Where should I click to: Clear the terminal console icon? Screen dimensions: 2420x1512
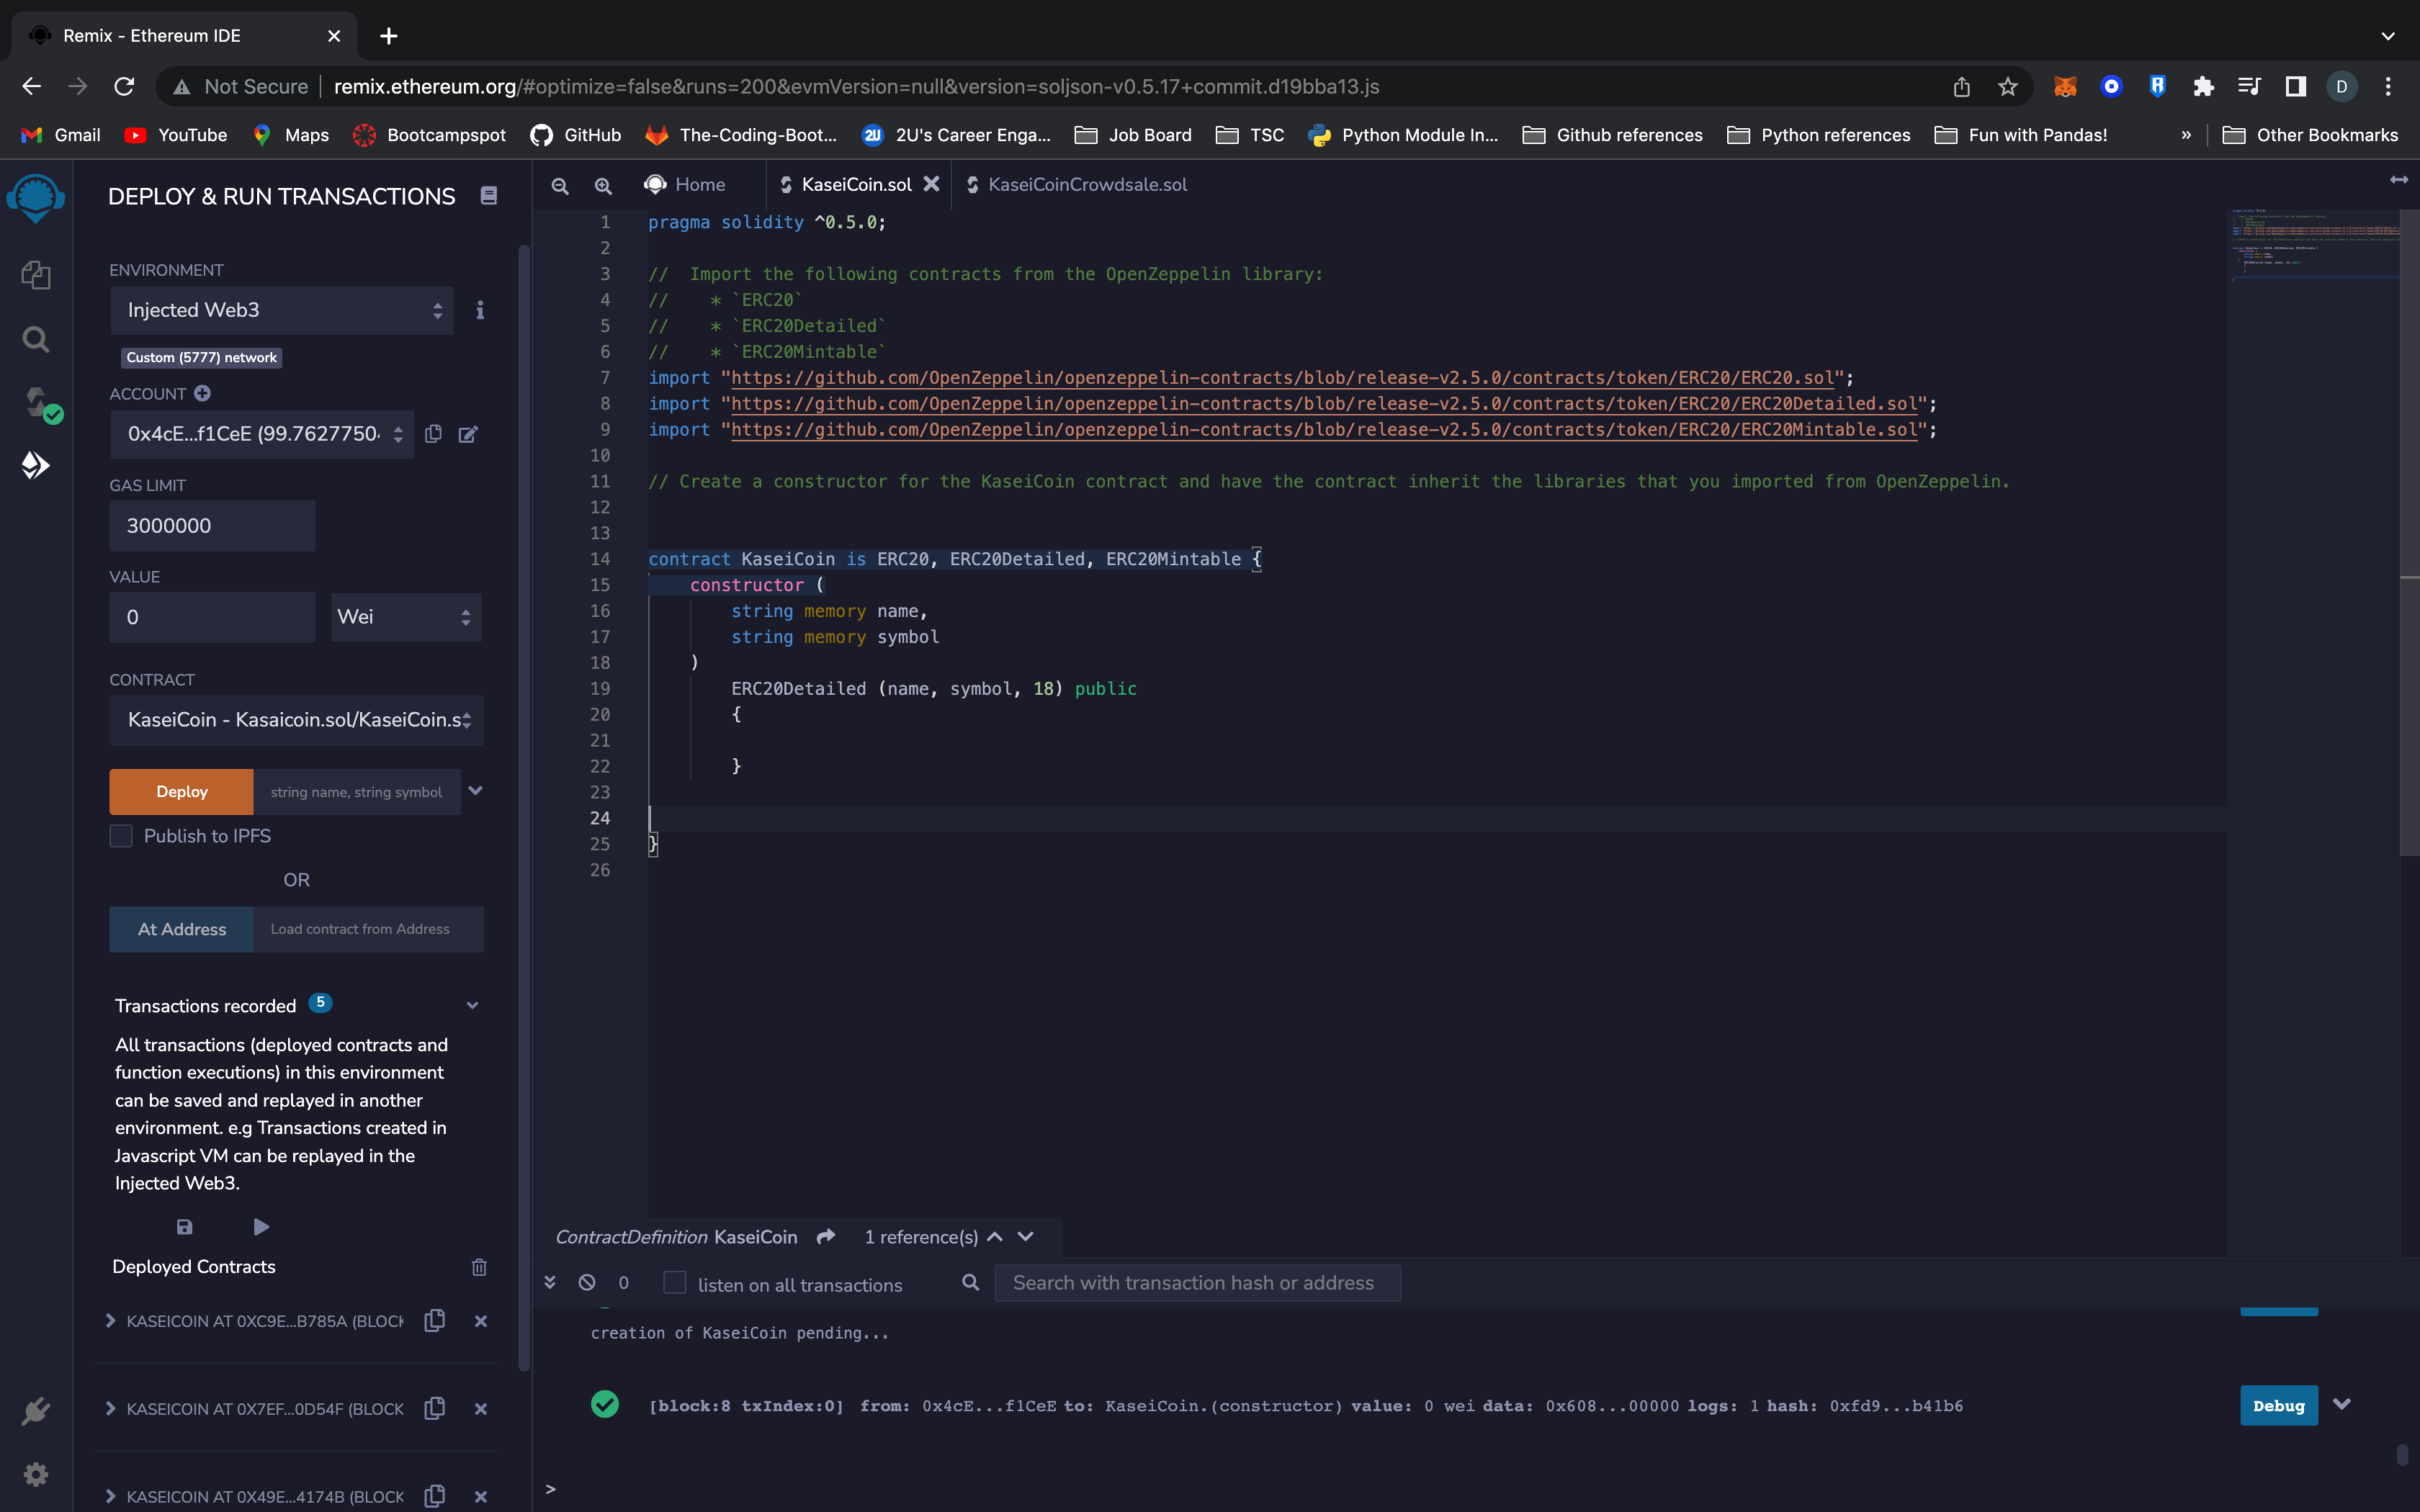pos(587,1282)
